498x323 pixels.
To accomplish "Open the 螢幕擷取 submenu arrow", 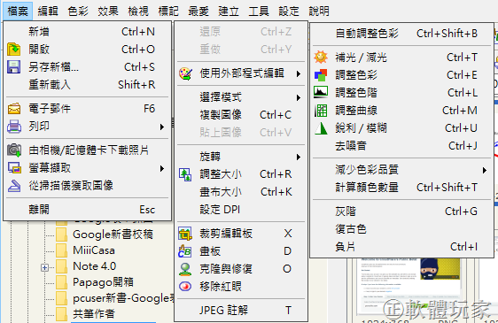I will [x=162, y=168].
